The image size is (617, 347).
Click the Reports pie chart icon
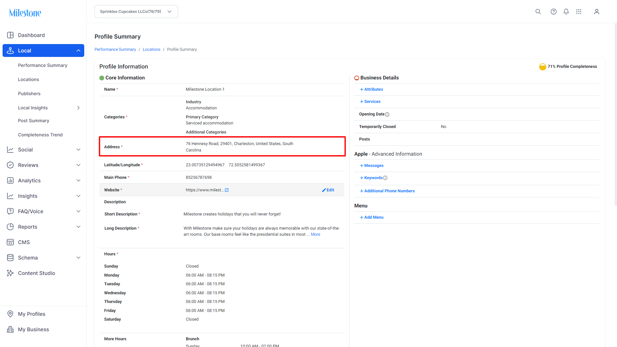point(10,227)
